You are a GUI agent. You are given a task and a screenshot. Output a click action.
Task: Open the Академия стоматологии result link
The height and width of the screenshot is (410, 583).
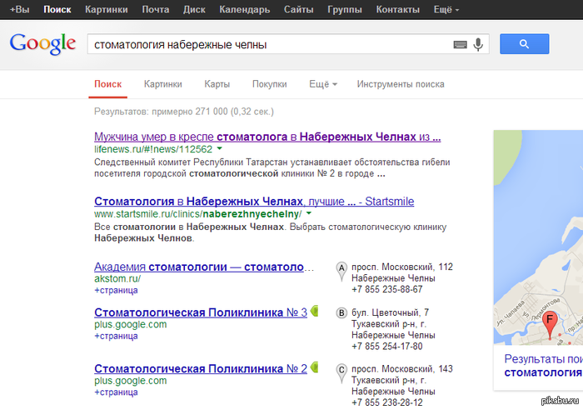coord(204,267)
